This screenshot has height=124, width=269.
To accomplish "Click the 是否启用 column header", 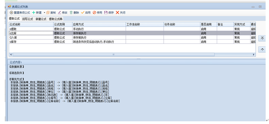I will coord(209,24).
